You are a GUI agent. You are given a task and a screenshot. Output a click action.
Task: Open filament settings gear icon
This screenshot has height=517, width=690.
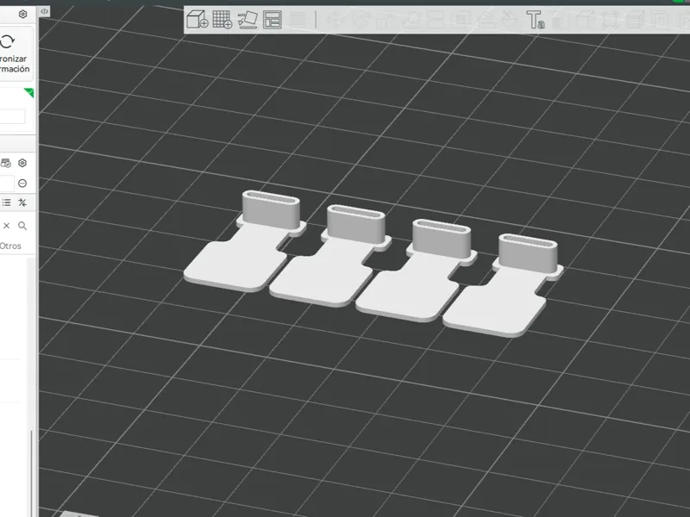pyautogui.click(x=22, y=163)
